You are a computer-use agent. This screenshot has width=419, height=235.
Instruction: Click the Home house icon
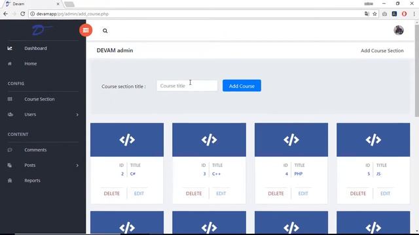(10, 64)
